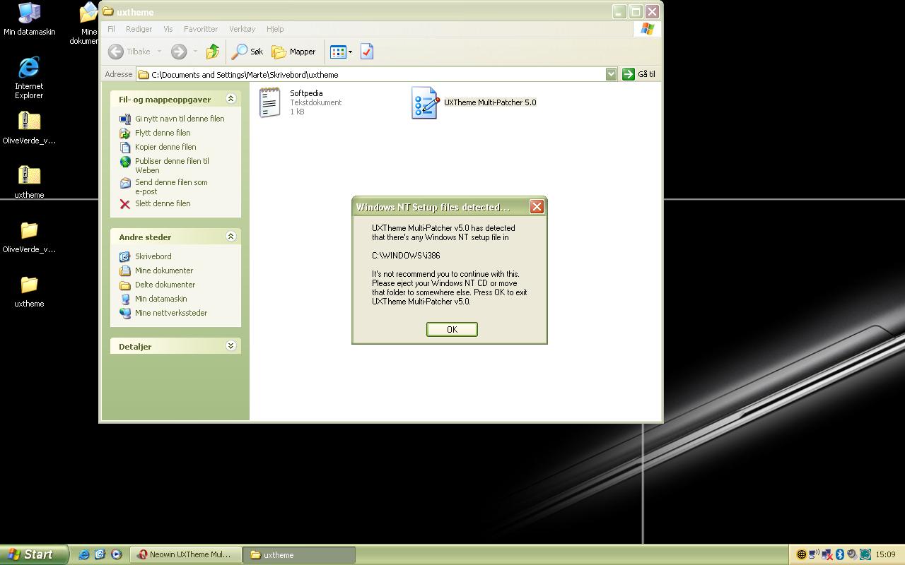Click the red X Slett denne filen icon
The height and width of the screenshot is (565, 905).
(125, 204)
